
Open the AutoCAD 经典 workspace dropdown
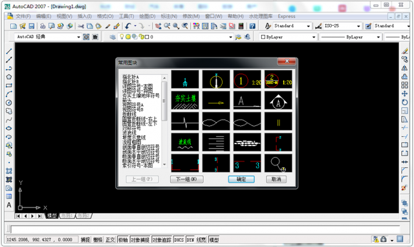[48, 37]
